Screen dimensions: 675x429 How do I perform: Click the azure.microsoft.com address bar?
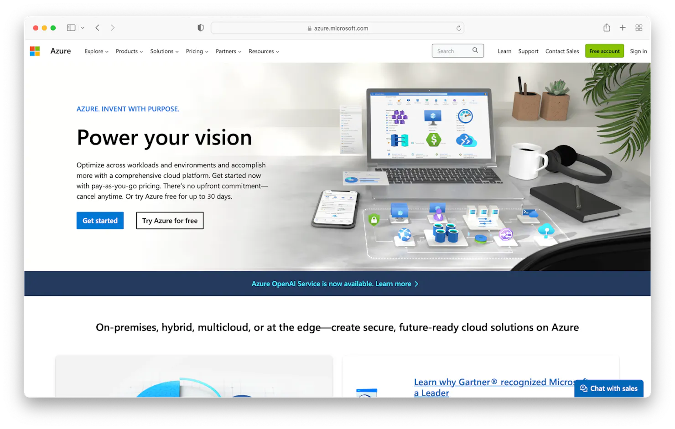pyautogui.click(x=337, y=28)
